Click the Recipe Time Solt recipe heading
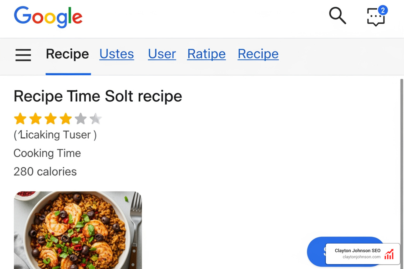 click(x=98, y=96)
